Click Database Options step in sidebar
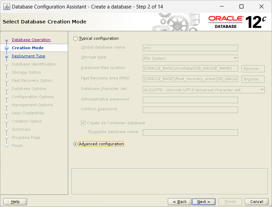The width and height of the screenshot is (272, 207). click(29, 89)
